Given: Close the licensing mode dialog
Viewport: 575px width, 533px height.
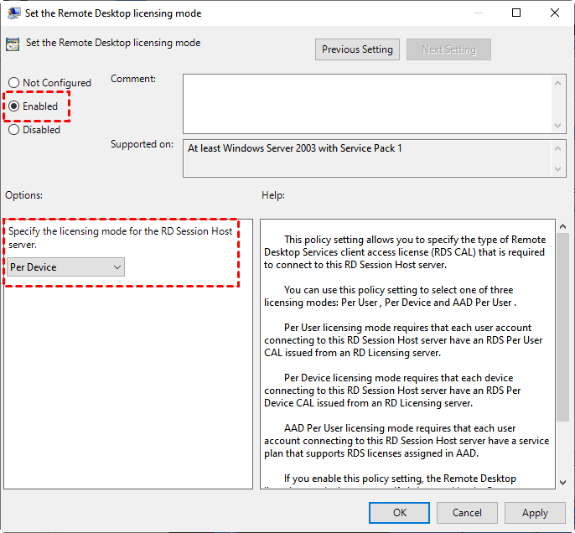Looking at the screenshot, I should click(x=555, y=13).
